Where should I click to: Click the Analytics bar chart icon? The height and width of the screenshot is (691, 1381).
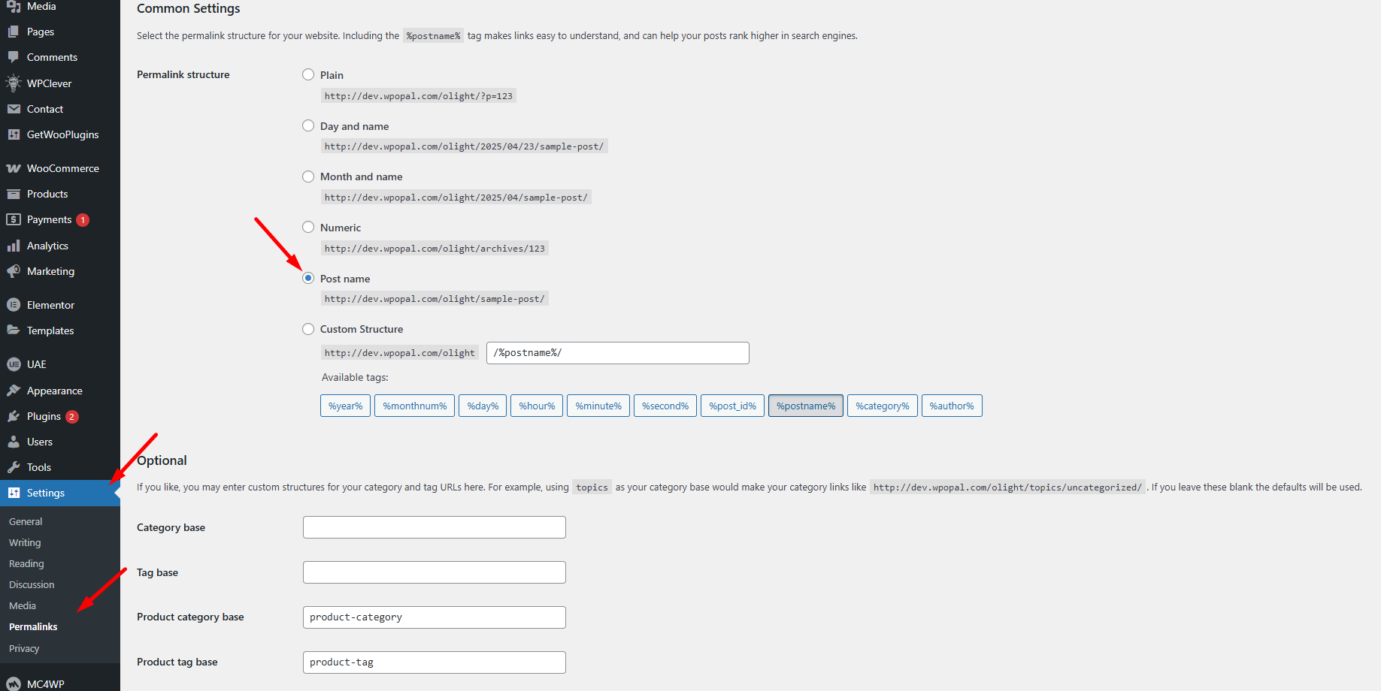tap(14, 246)
